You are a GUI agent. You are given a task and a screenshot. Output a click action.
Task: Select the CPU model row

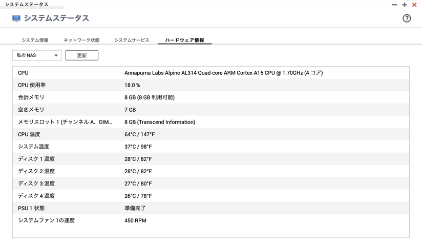(210, 73)
